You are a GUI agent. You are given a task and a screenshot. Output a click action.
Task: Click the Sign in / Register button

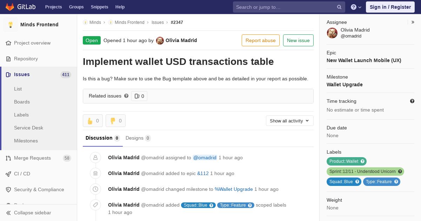point(390,7)
